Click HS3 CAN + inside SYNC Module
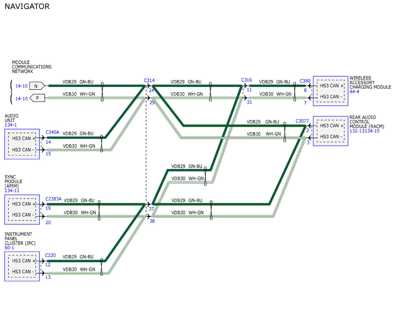 pos(24,204)
